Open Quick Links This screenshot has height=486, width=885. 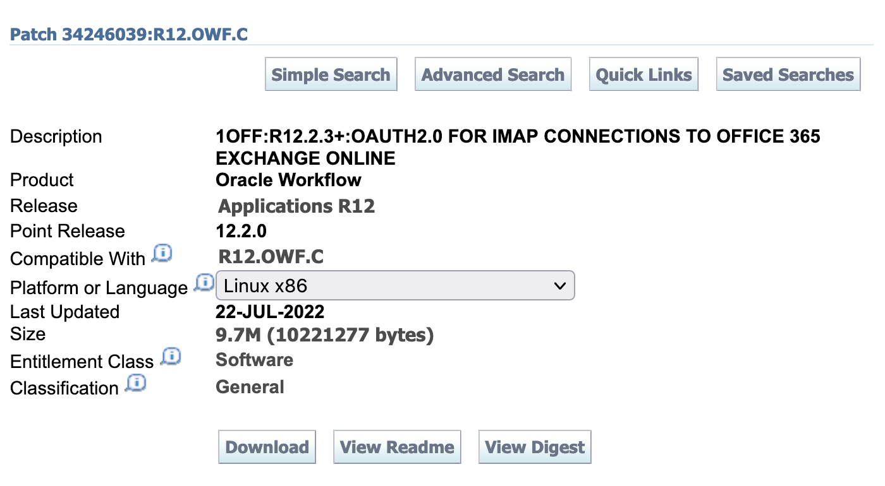[x=644, y=74]
